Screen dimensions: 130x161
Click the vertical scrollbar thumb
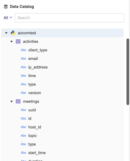coord(128,72)
